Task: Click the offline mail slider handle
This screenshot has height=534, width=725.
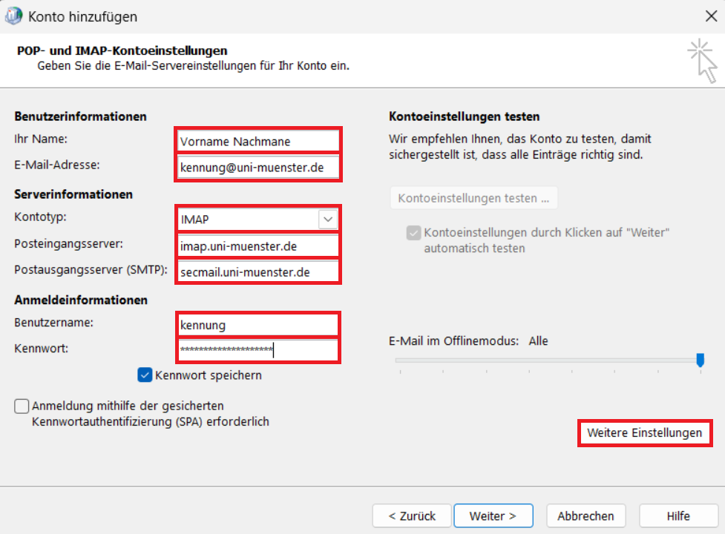Action: point(700,360)
